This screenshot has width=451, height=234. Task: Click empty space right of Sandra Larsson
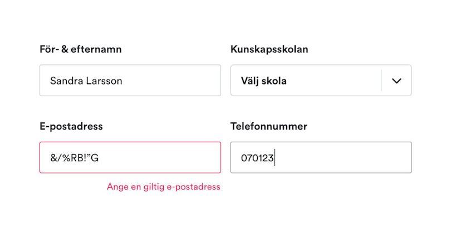173,81
